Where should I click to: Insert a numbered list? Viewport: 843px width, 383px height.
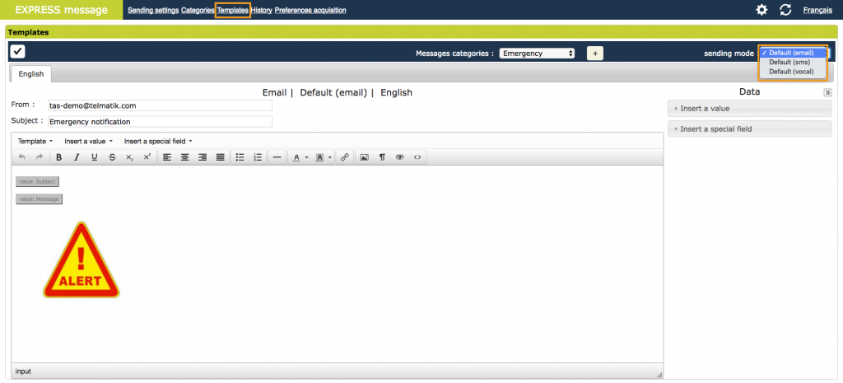(x=258, y=157)
